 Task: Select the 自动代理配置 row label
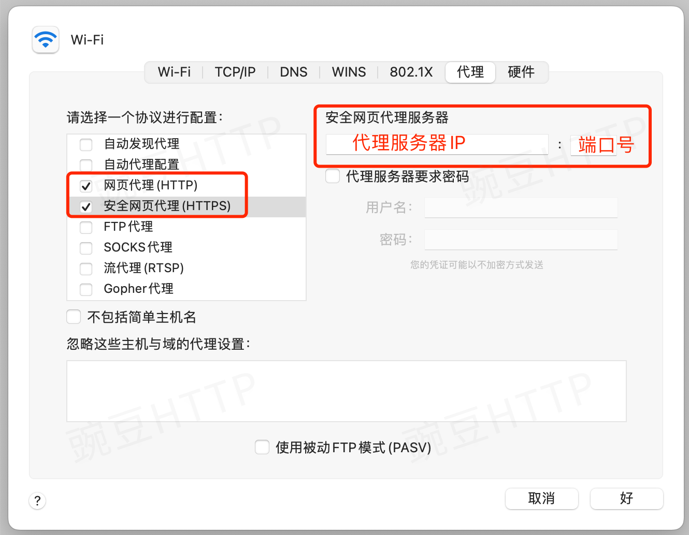pyautogui.click(x=141, y=165)
